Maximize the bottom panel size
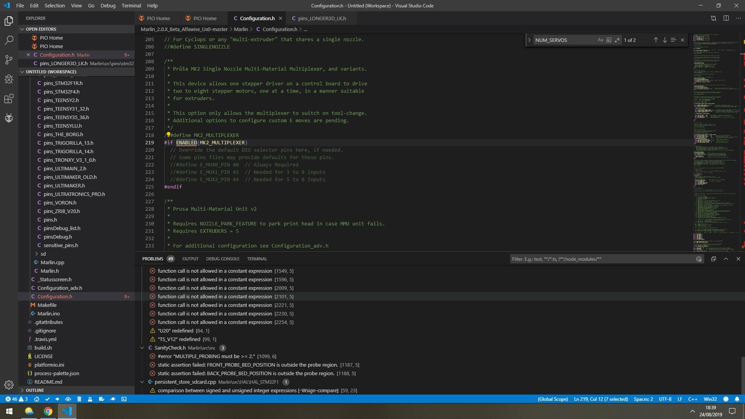This screenshot has height=419, width=745. click(x=726, y=259)
